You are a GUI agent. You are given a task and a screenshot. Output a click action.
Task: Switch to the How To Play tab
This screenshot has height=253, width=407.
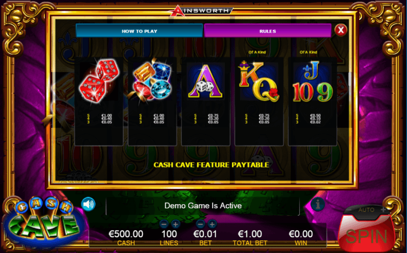click(139, 31)
